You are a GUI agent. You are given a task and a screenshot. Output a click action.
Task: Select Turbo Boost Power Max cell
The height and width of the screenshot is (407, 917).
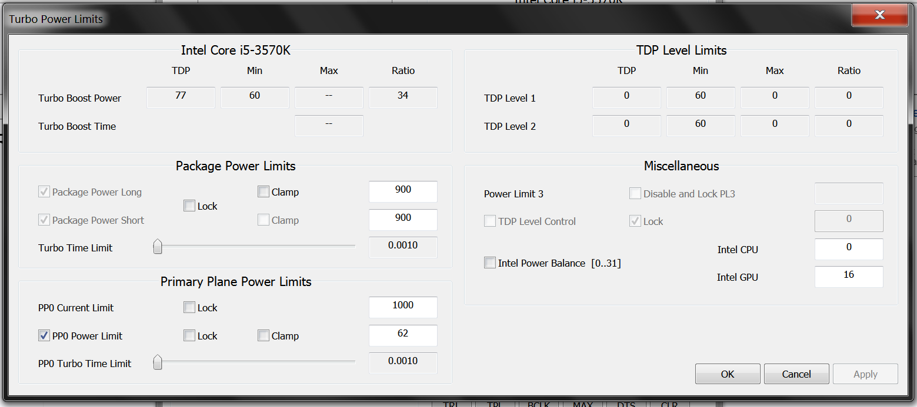coord(329,97)
